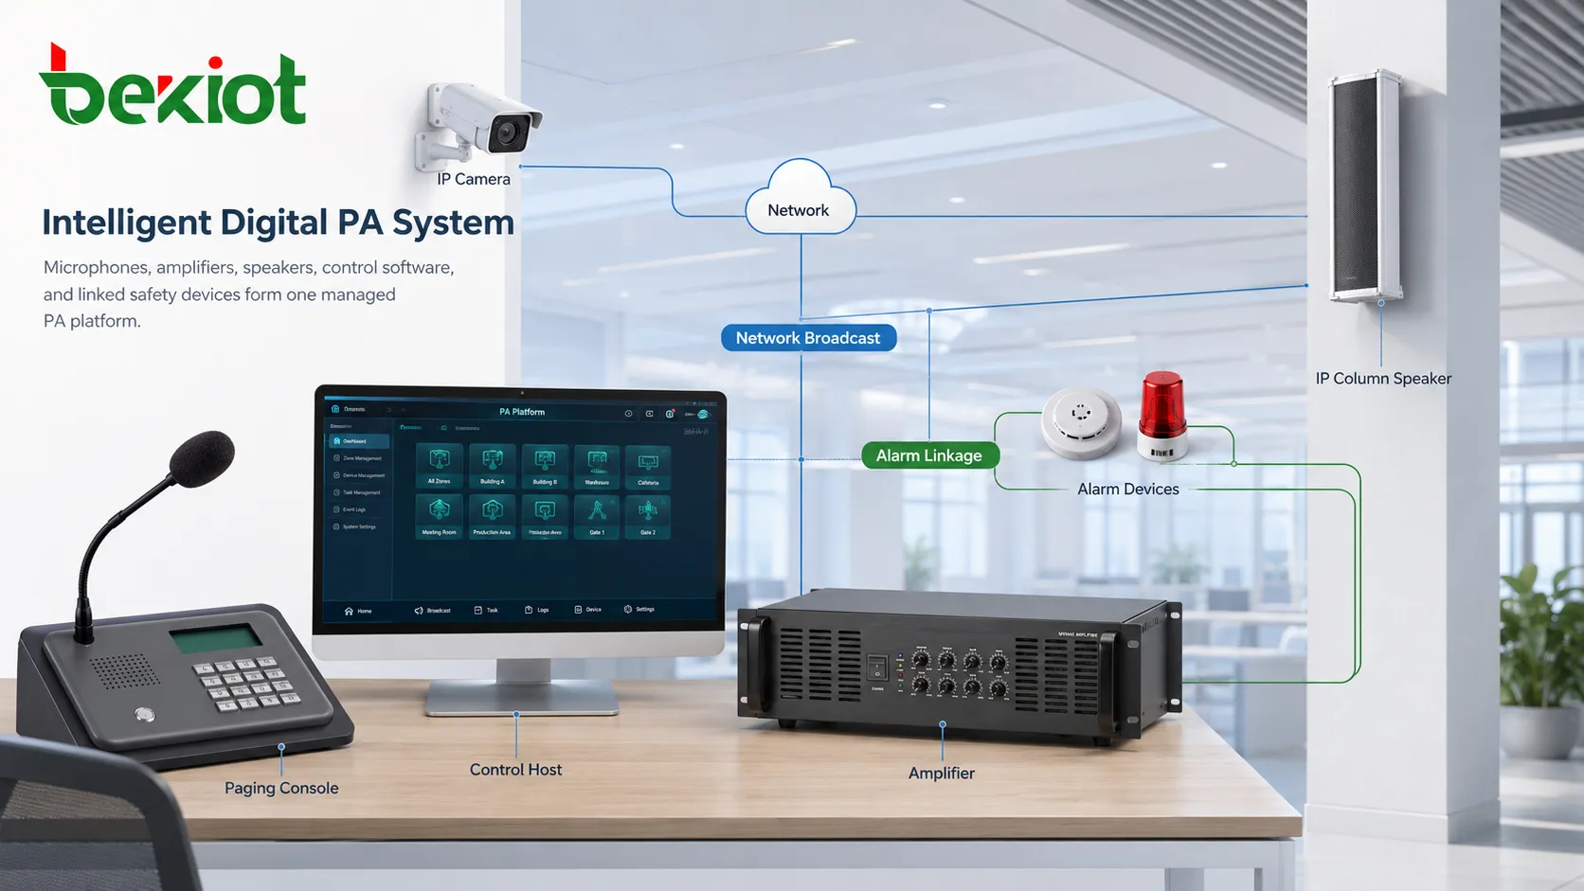Click the PA Platform title
The image size is (1584, 891).
522,412
